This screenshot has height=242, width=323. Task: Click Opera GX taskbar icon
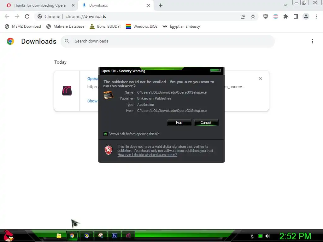pyautogui.click(x=128, y=236)
